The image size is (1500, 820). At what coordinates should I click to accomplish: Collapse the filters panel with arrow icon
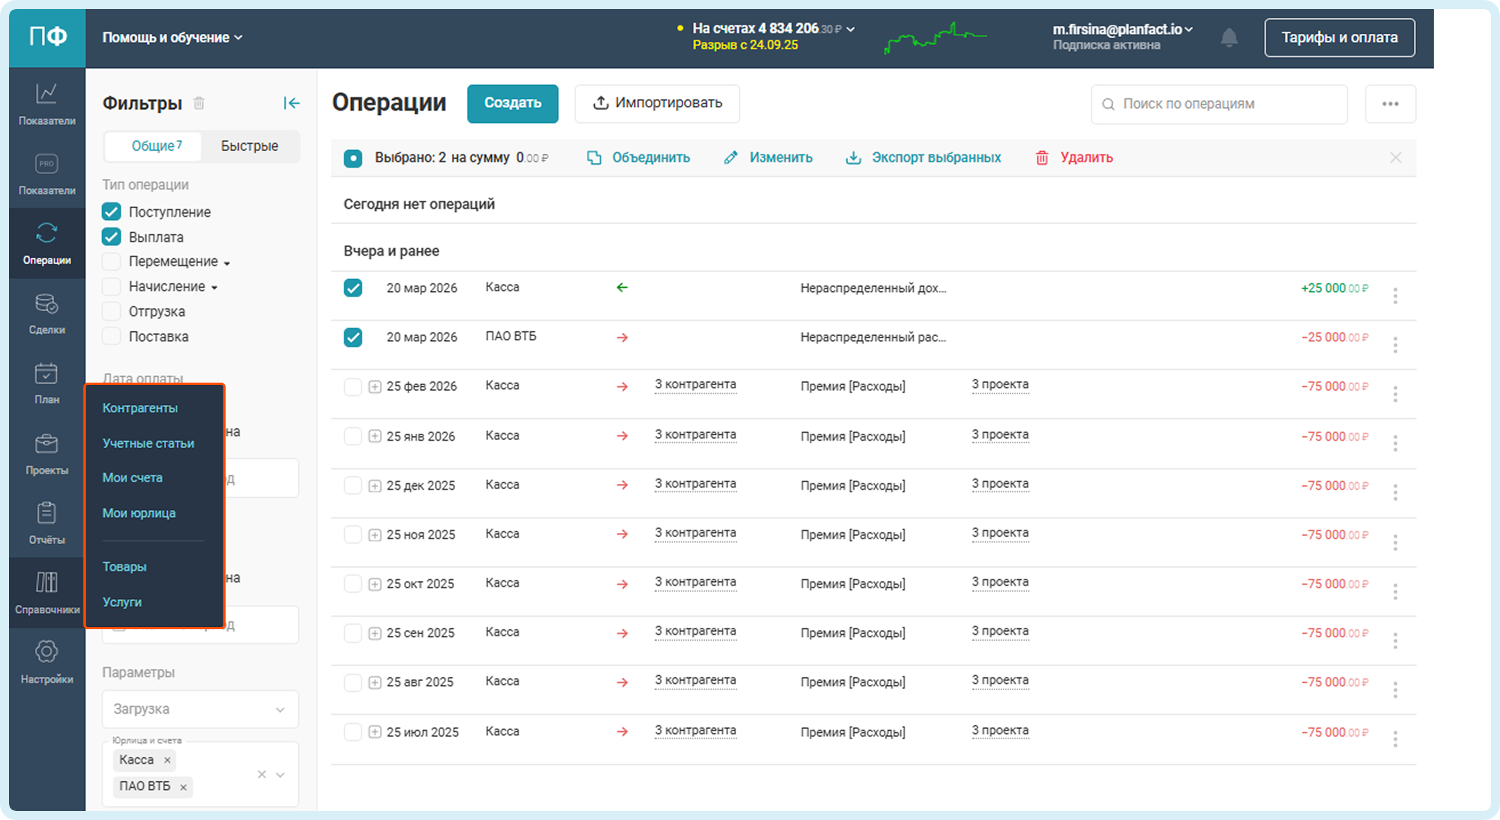pos(291,103)
